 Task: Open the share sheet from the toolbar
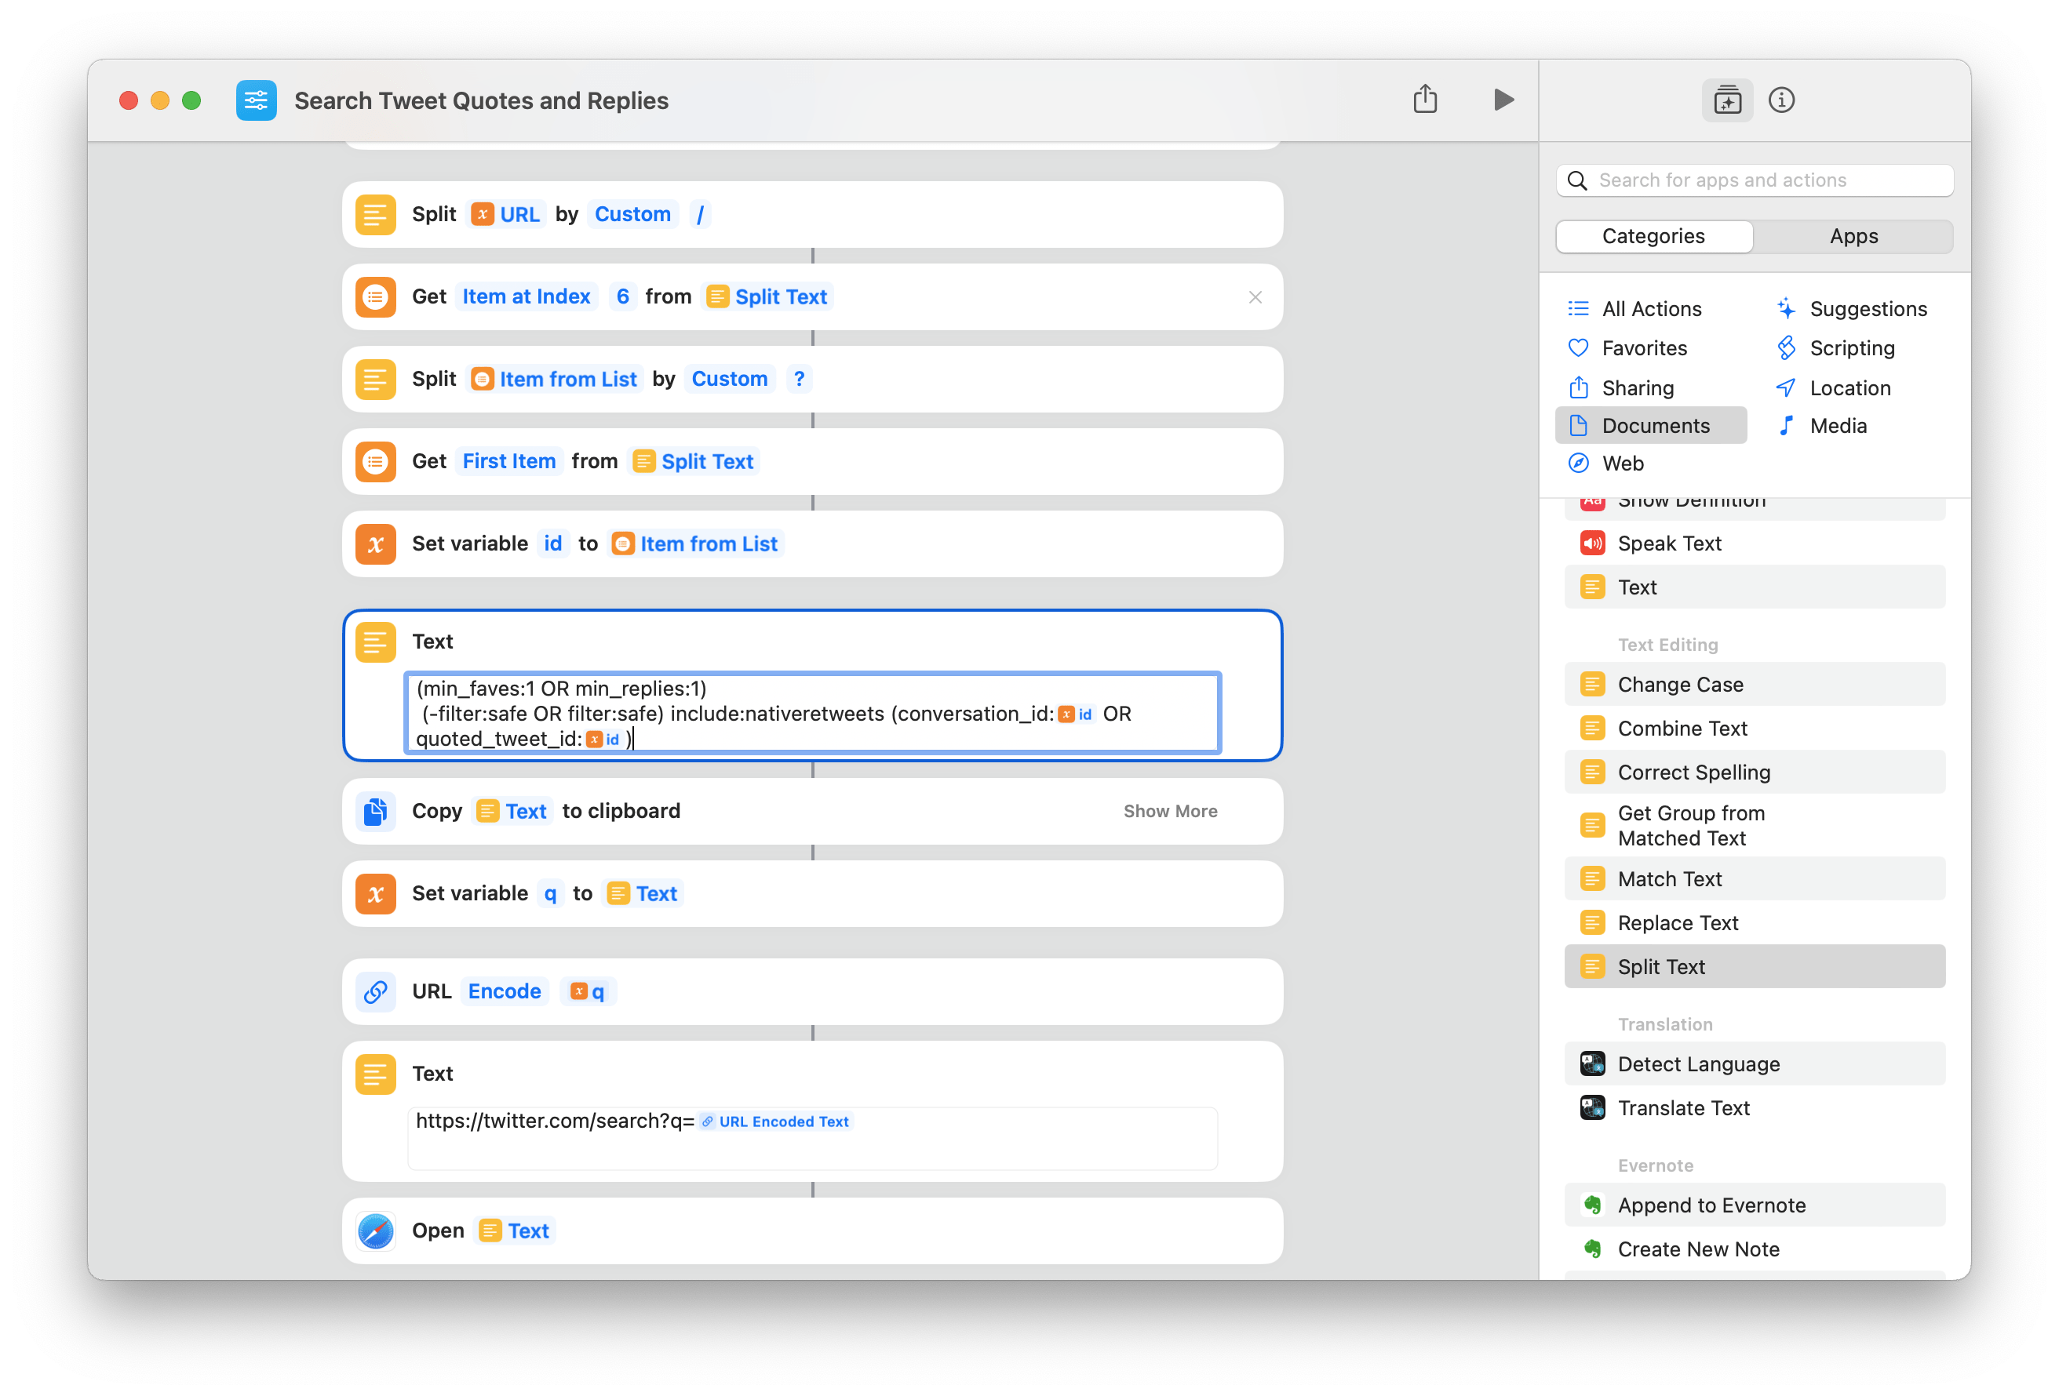pyautogui.click(x=1425, y=99)
